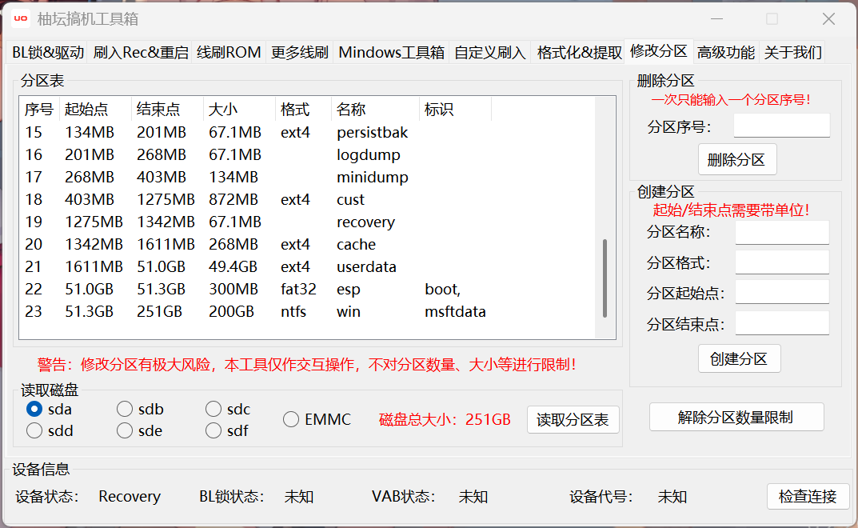Switch to the BL锁&驱动 tab
The height and width of the screenshot is (528, 858).
coord(48,53)
